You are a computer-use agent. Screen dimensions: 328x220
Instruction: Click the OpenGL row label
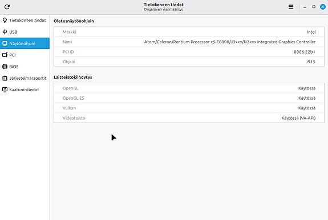pyautogui.click(x=70, y=88)
